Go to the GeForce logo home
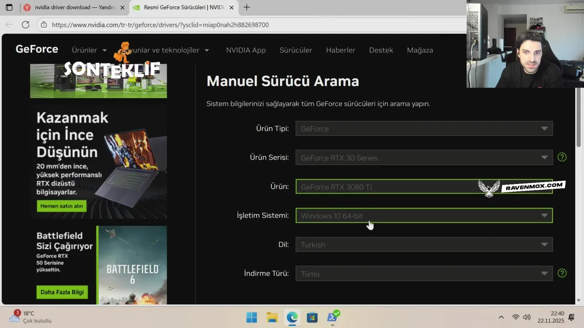Screen dimensions: 584x328 37,49
